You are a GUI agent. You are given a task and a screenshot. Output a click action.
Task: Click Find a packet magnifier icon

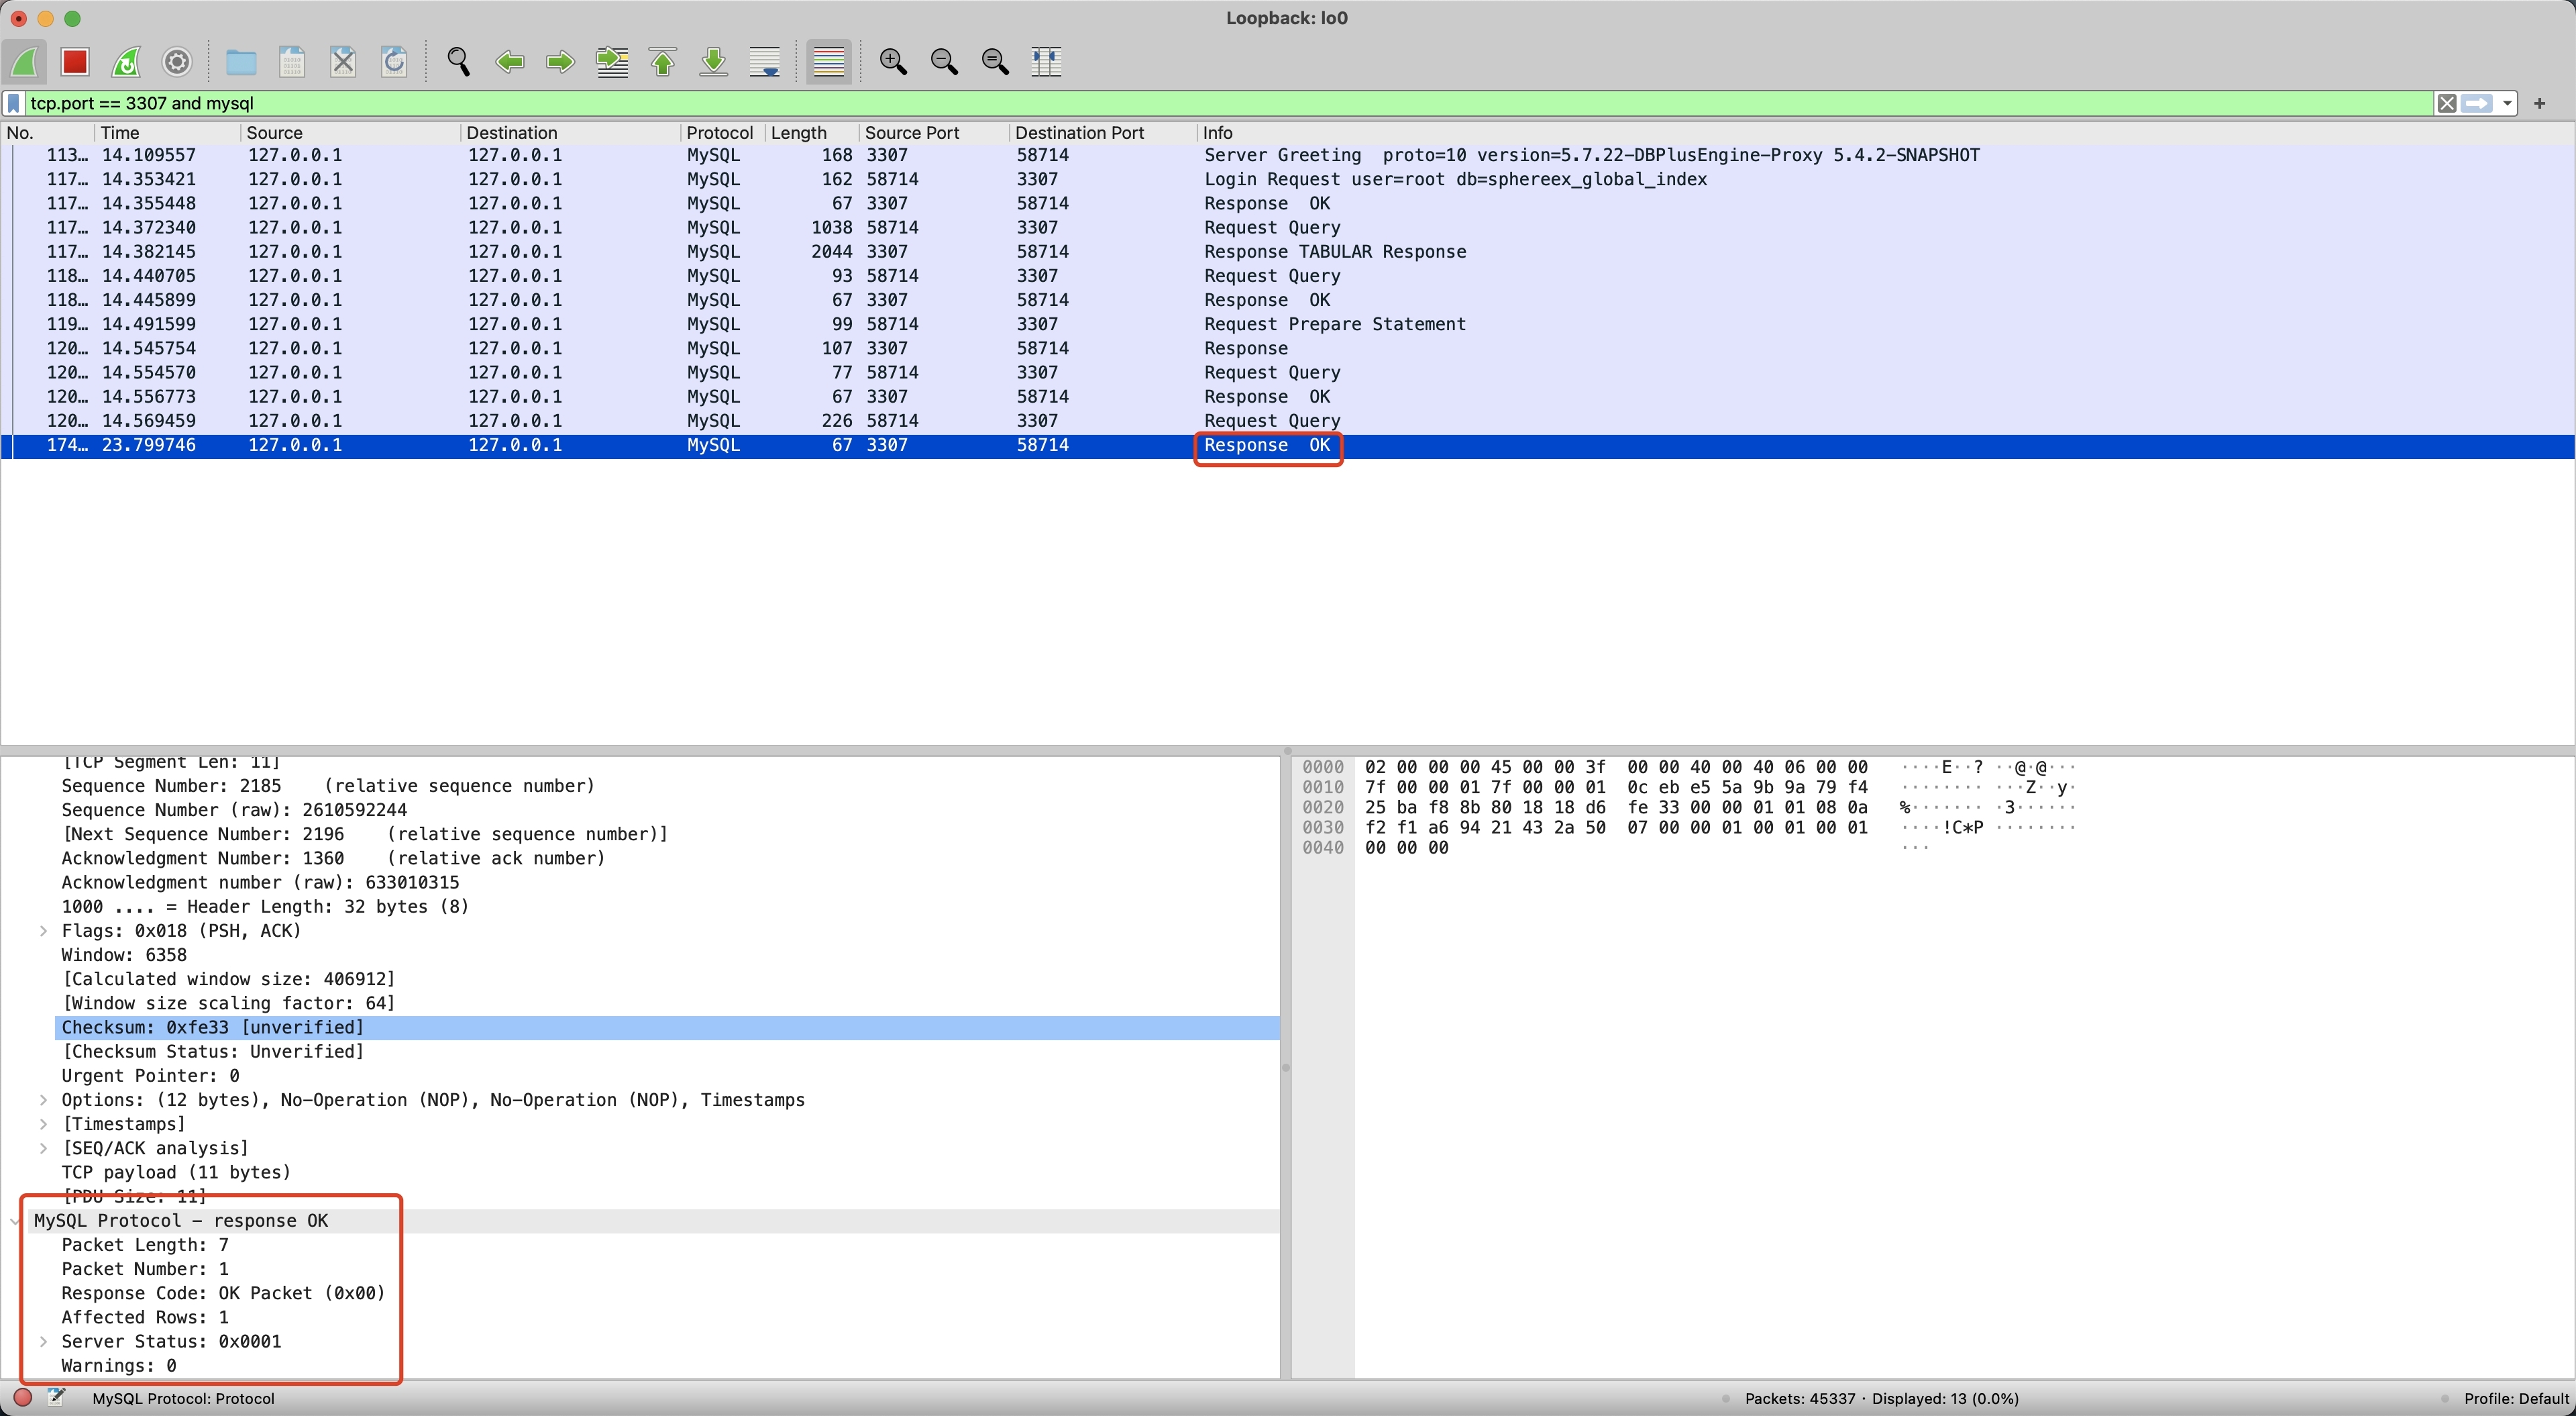point(458,62)
